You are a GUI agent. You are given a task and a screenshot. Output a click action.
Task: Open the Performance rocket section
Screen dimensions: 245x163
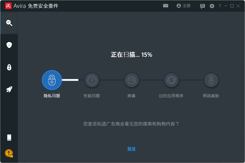point(9,89)
